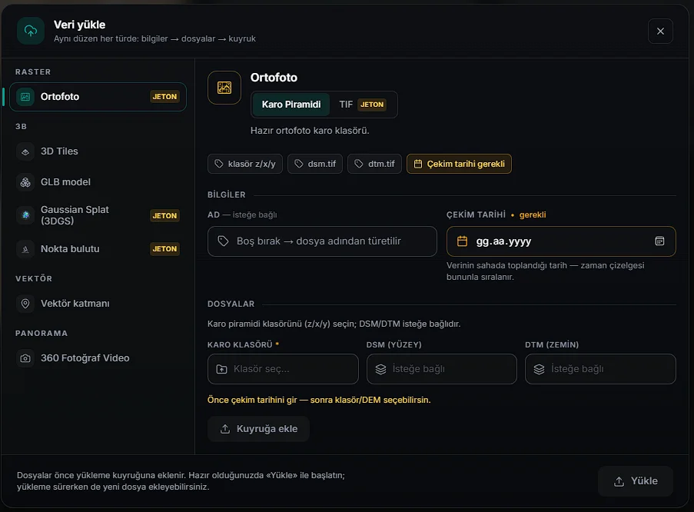Screen dimensions: 694x512
Task: Click the 360 Fotoğraf Video camera icon
Action: tap(25, 358)
